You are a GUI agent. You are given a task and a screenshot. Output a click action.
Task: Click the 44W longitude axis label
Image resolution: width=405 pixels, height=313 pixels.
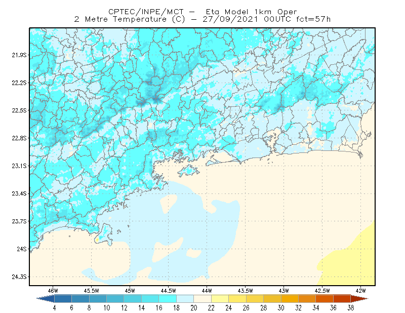pyautogui.click(x=207, y=291)
